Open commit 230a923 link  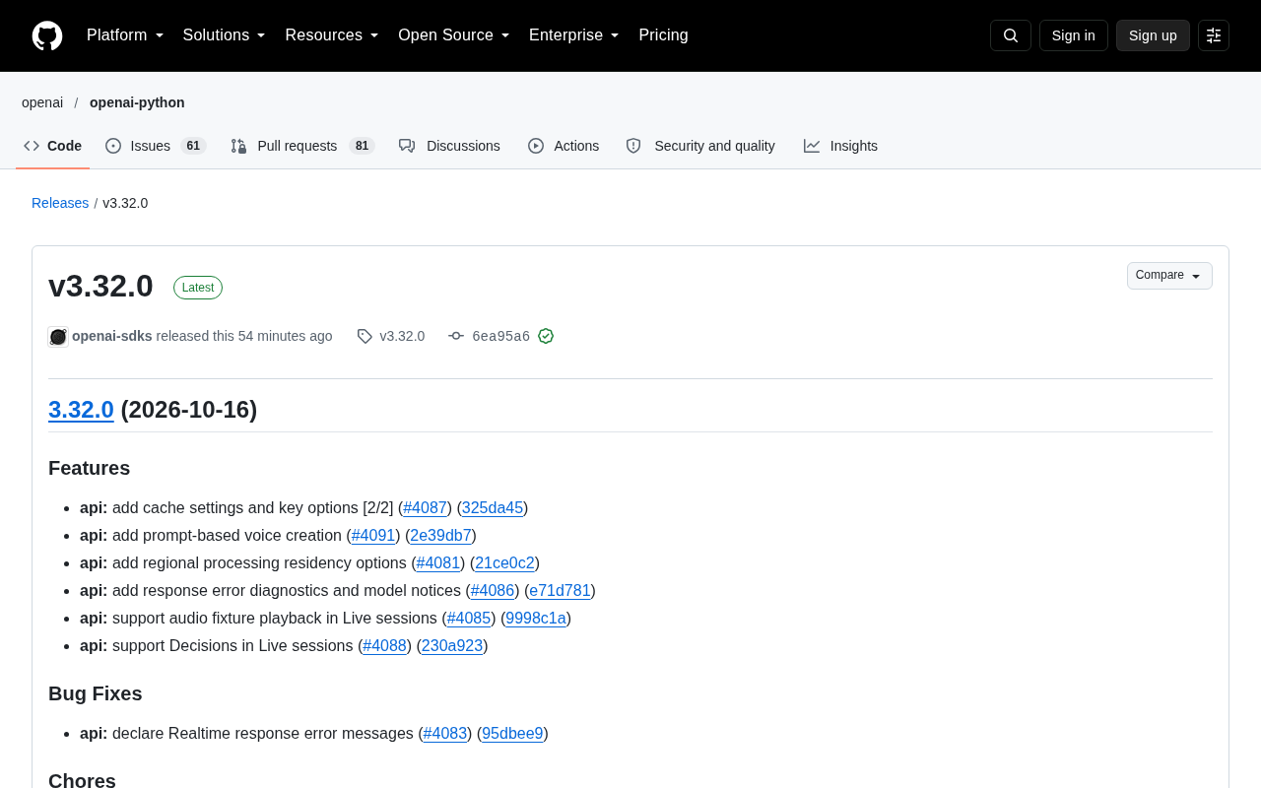click(x=452, y=646)
